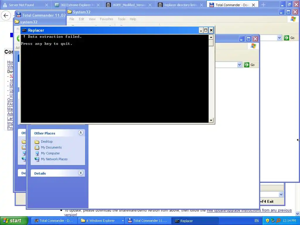This screenshot has width=300, height=225.
Task: Open Security Center shield tray icon
Action: 267,221
